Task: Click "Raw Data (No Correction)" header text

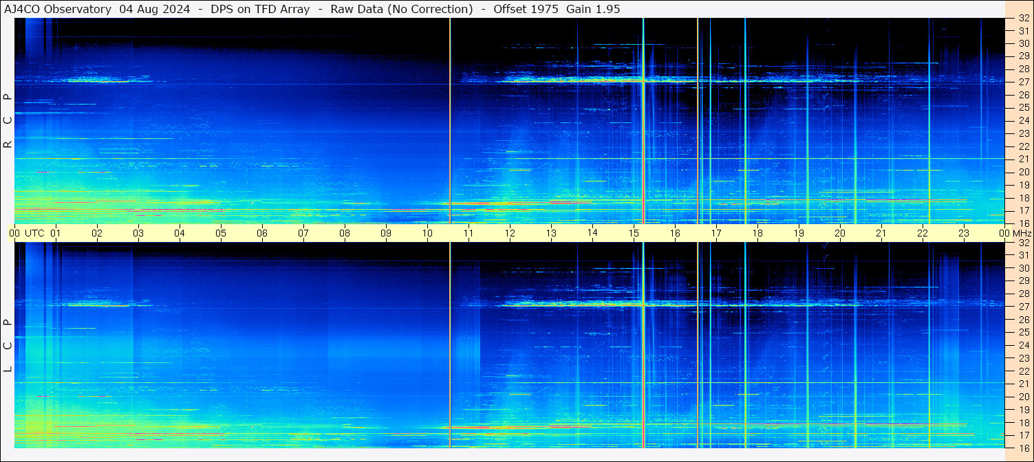Action: tap(401, 9)
